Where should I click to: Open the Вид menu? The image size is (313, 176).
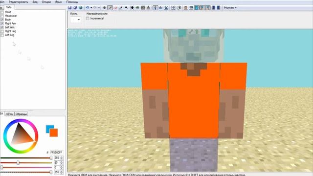click(35, 2)
